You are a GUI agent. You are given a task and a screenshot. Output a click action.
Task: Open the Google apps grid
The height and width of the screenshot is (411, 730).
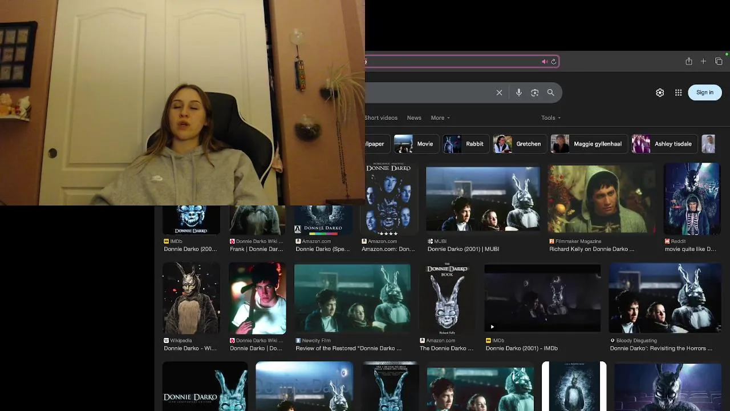click(x=678, y=92)
